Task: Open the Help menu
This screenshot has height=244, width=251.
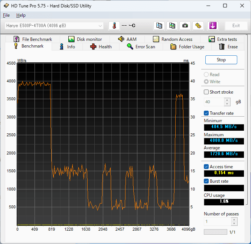Action: tap(21, 15)
